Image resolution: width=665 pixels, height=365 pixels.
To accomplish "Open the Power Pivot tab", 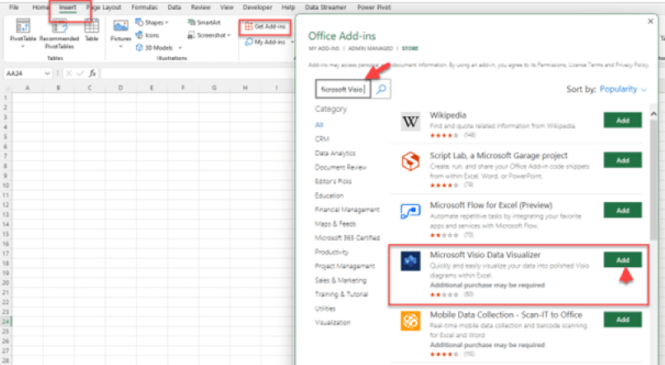I will (374, 7).
